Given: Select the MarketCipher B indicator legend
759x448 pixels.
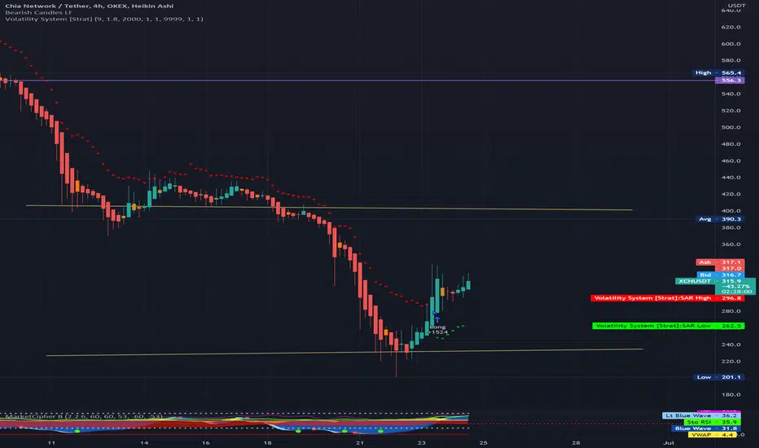Looking at the screenshot, I should pyautogui.click(x=84, y=416).
